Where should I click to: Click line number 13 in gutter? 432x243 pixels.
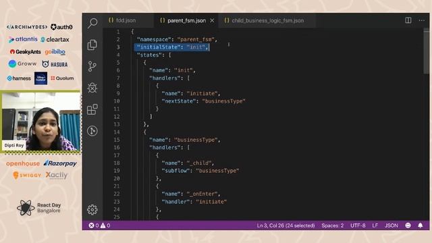tap(117, 124)
